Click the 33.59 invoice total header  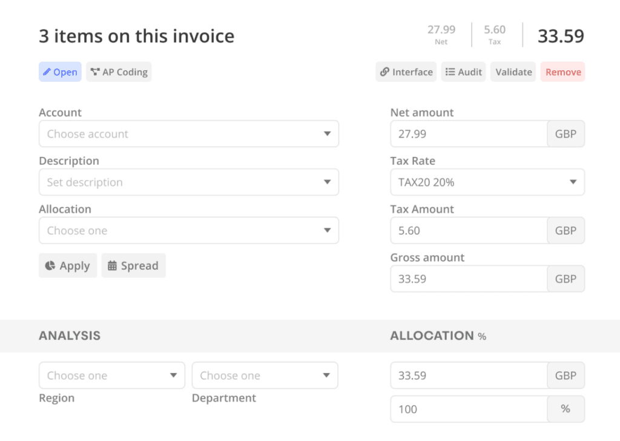tap(561, 36)
